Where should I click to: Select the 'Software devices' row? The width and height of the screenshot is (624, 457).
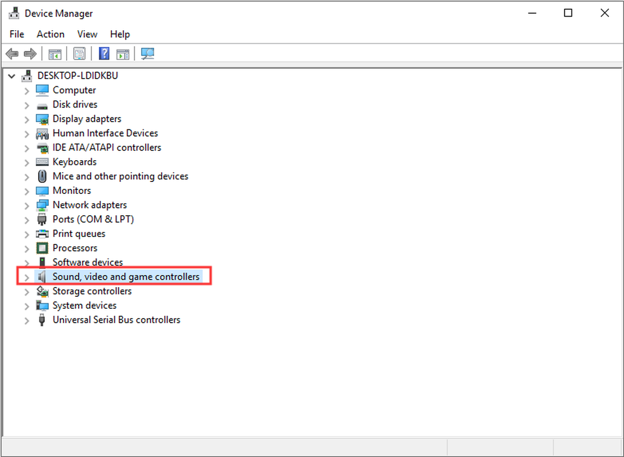pos(88,263)
